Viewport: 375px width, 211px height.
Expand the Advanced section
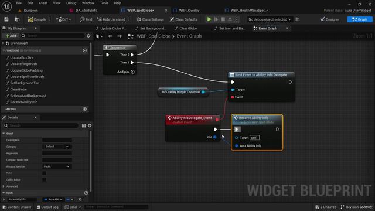click(4, 186)
